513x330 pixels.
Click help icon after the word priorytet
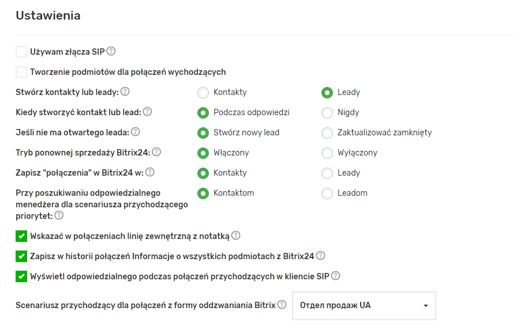(59, 215)
